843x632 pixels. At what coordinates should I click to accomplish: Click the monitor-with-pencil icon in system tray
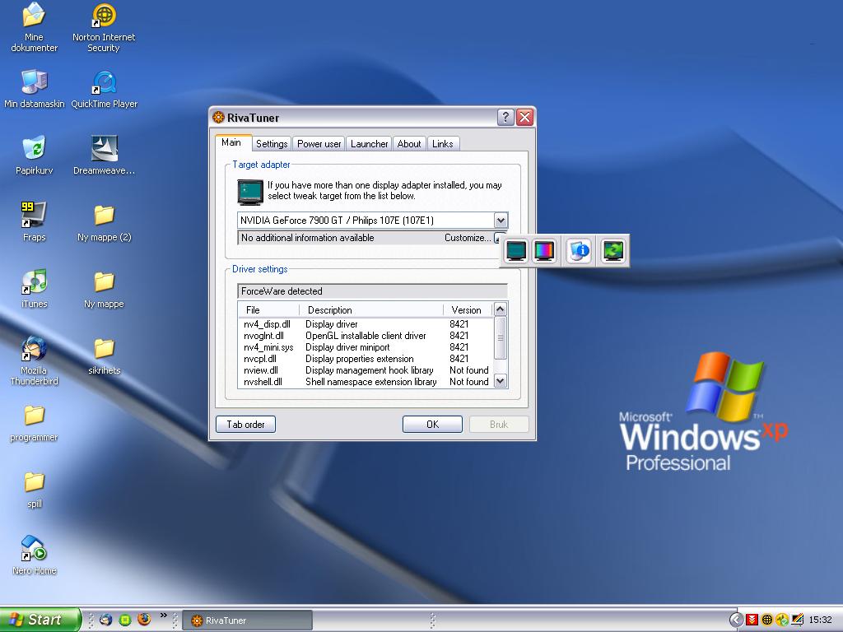click(x=797, y=620)
